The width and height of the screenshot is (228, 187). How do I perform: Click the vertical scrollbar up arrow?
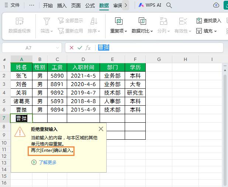pos(225,70)
